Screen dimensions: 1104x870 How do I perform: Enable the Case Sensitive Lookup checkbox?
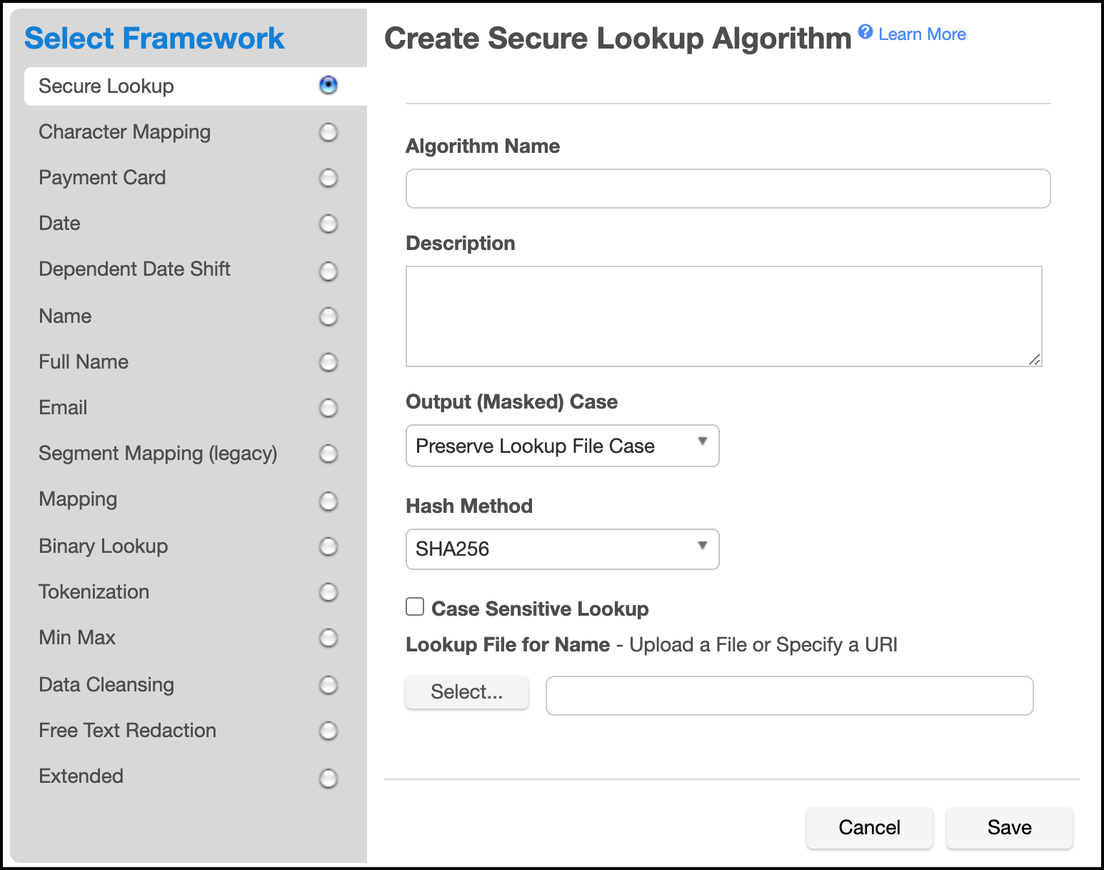[x=415, y=607]
